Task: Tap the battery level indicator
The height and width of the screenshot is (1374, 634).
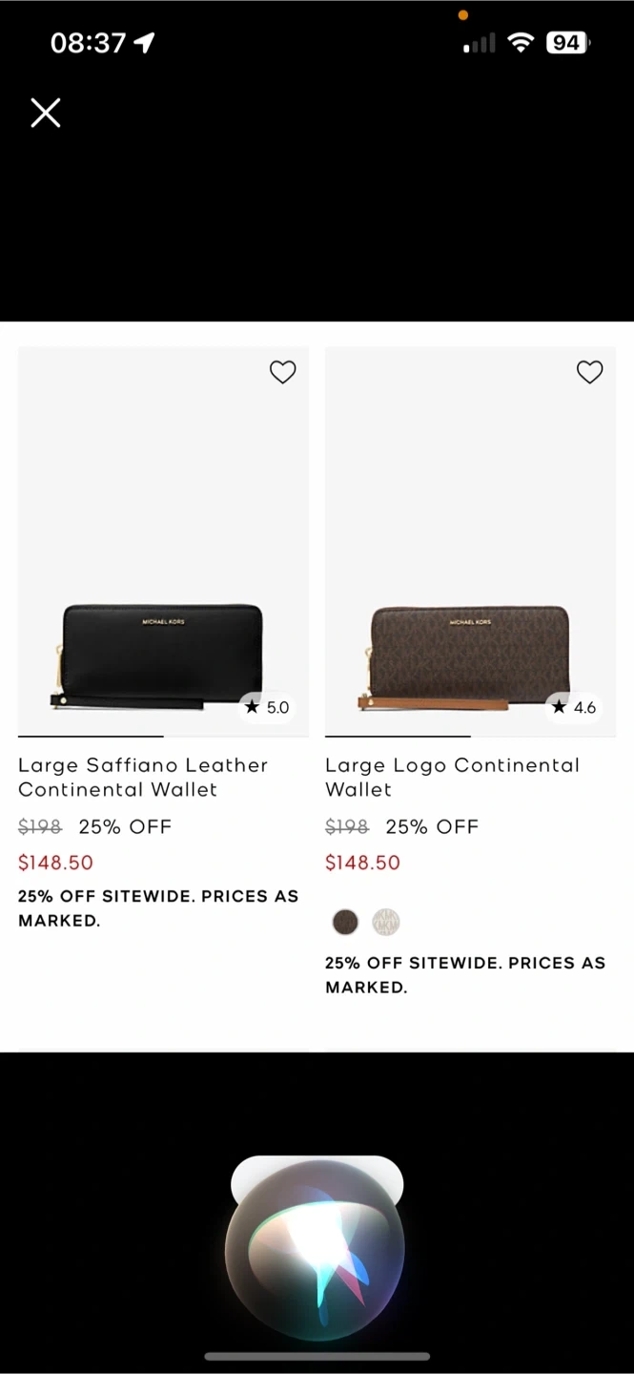Action: (x=567, y=43)
